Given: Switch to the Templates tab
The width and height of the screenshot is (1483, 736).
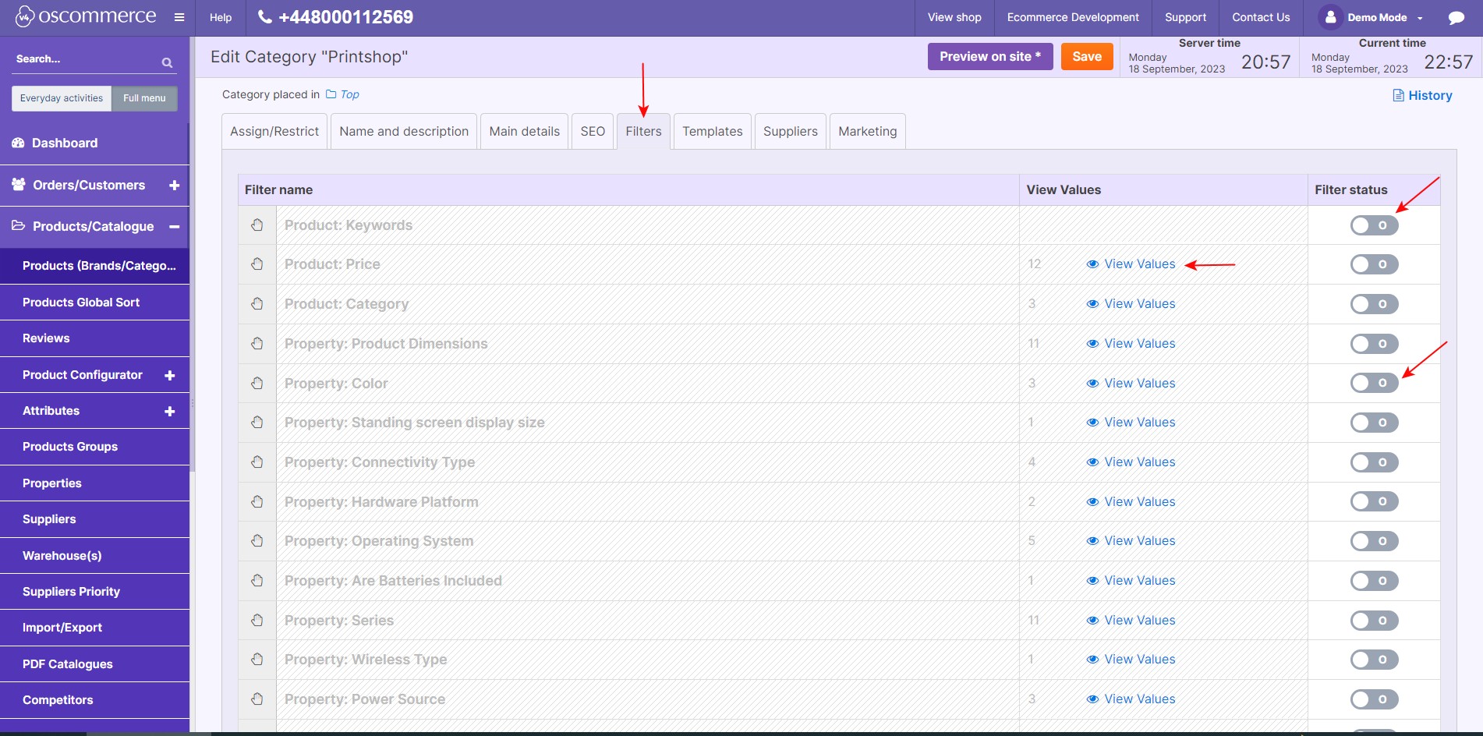Looking at the screenshot, I should (713, 131).
